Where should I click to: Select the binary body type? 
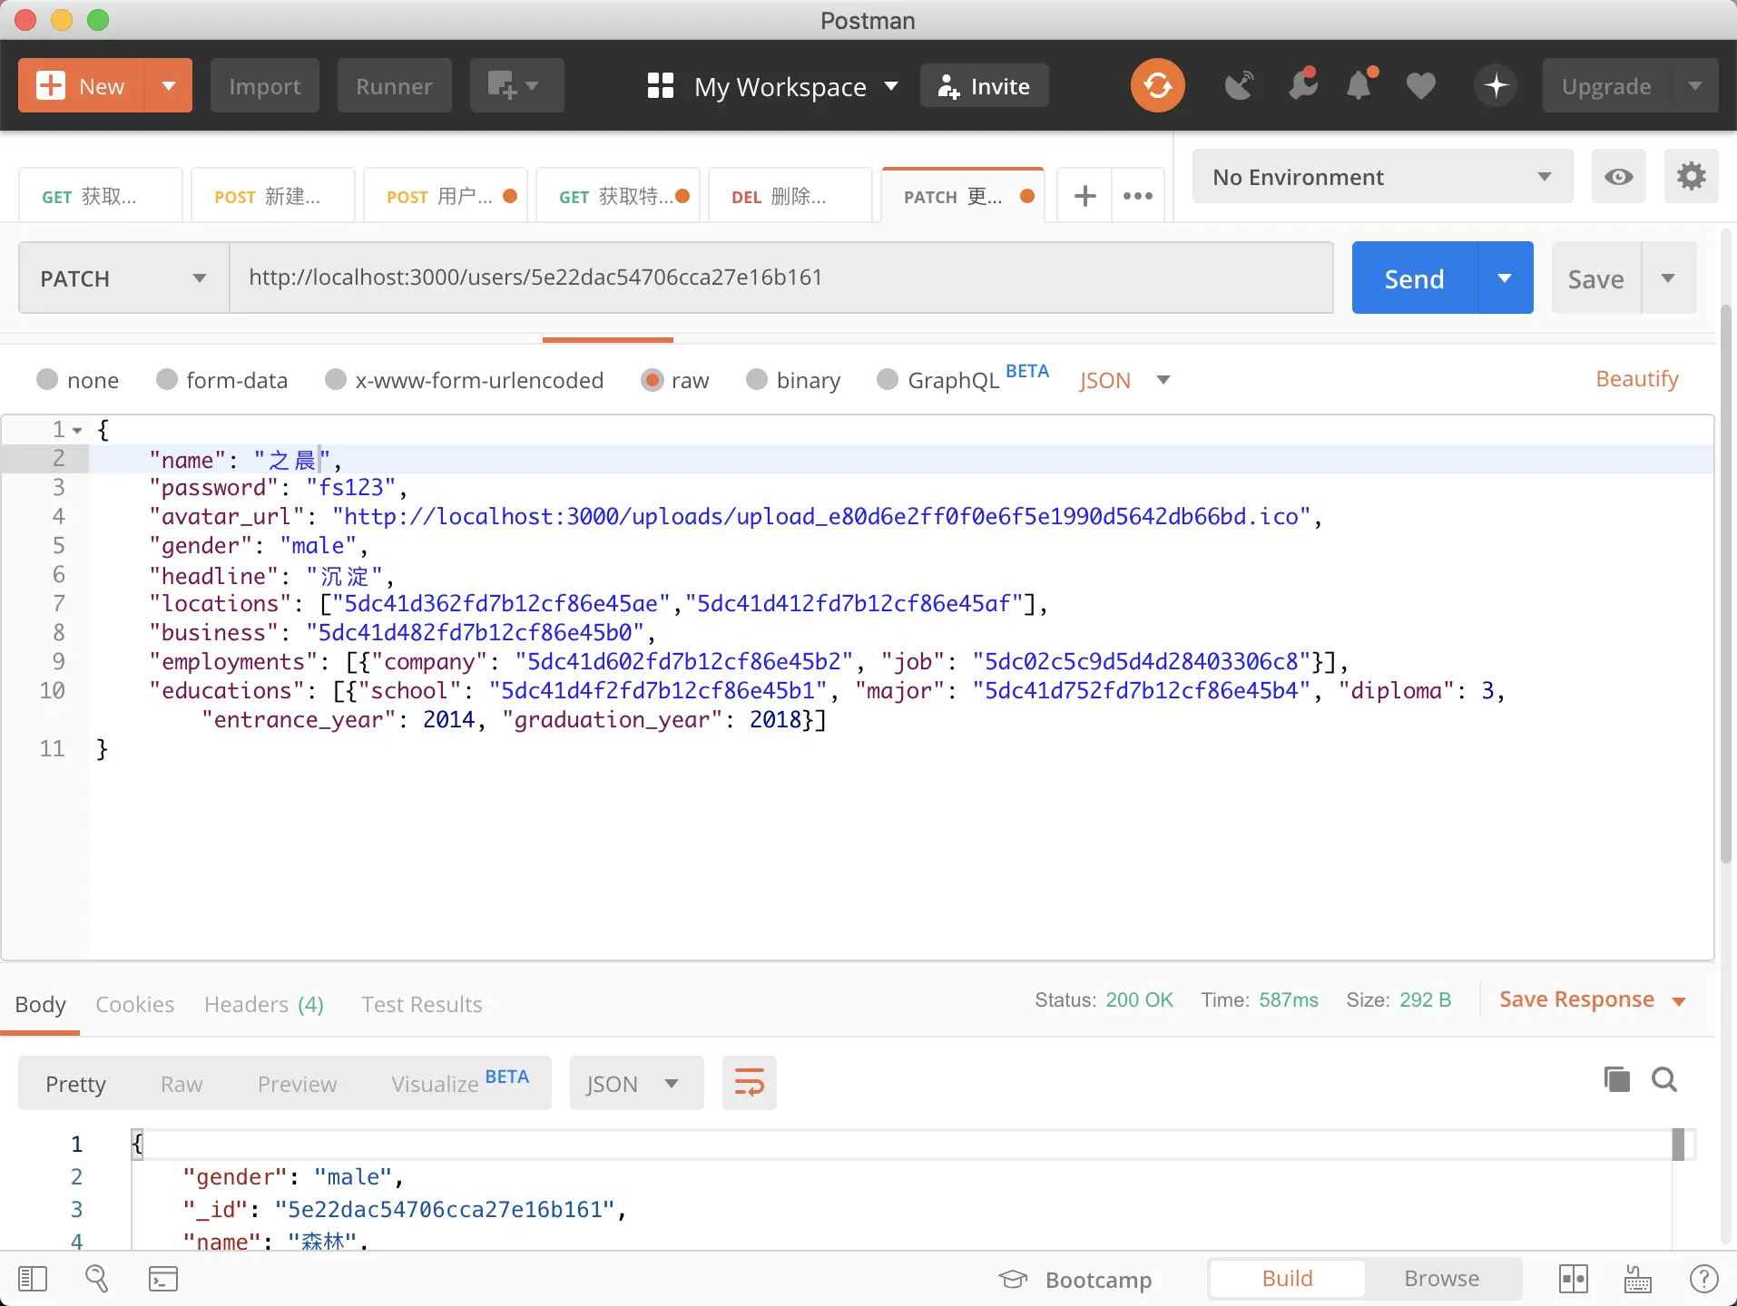(x=756, y=380)
